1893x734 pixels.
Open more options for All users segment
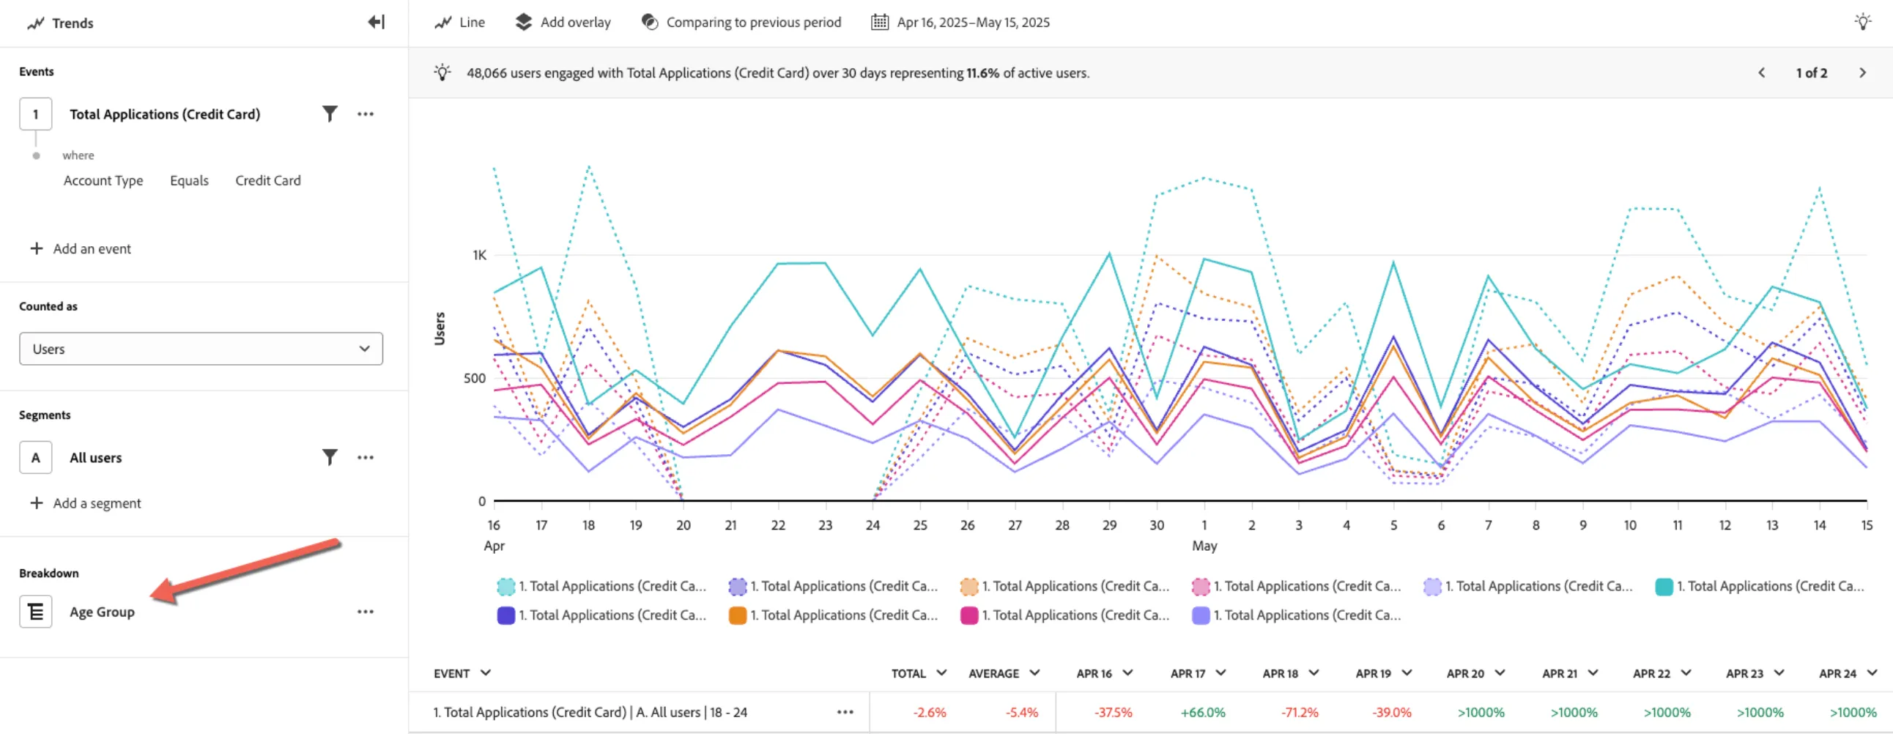coord(366,458)
